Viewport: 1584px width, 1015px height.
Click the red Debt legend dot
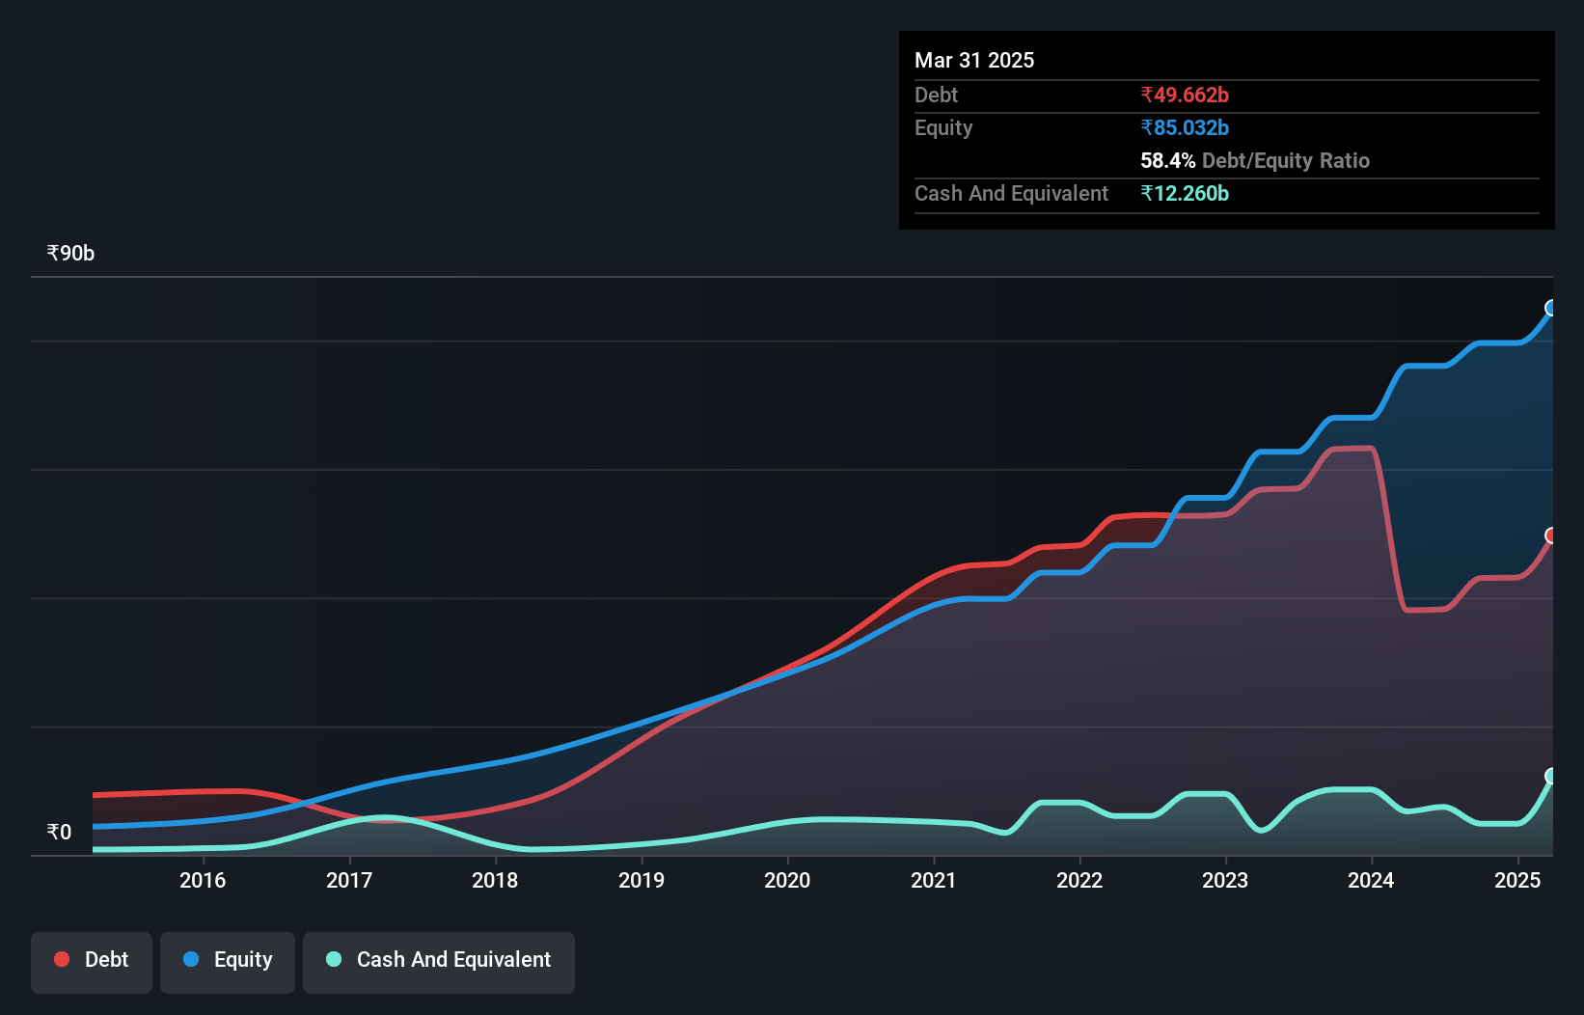(62, 959)
